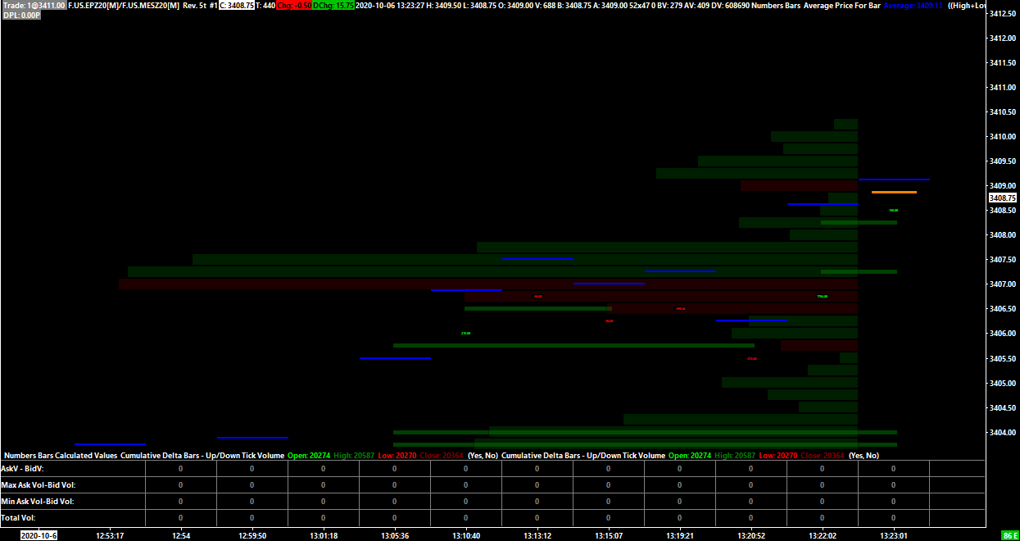Image resolution: width=1020 pixels, height=541 pixels.
Task: Click the 13:23:01 time axis label
Action: pos(894,535)
